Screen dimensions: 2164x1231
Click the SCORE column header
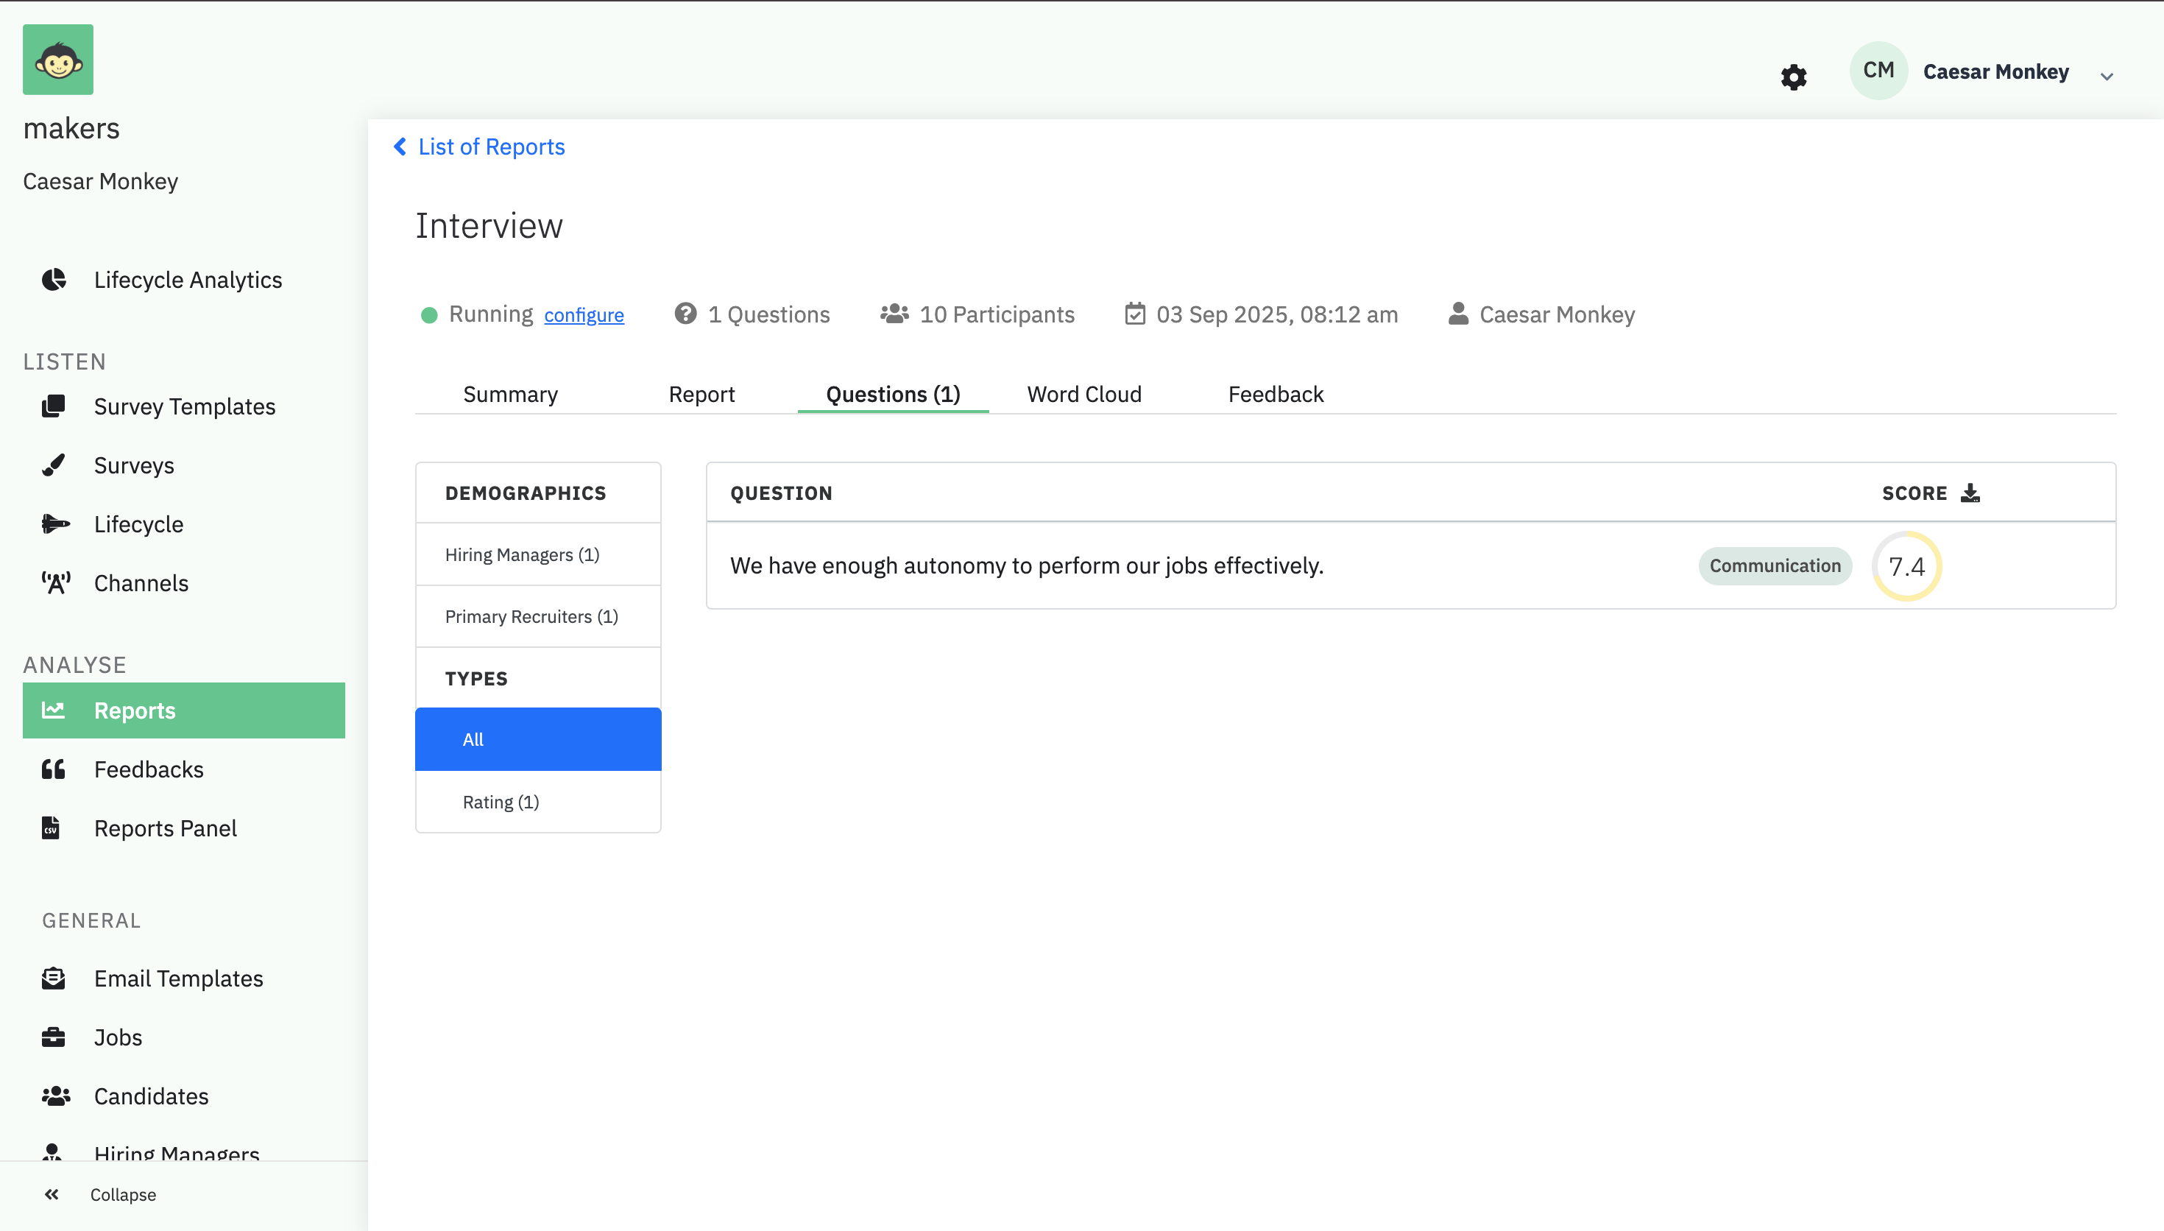1914,493
